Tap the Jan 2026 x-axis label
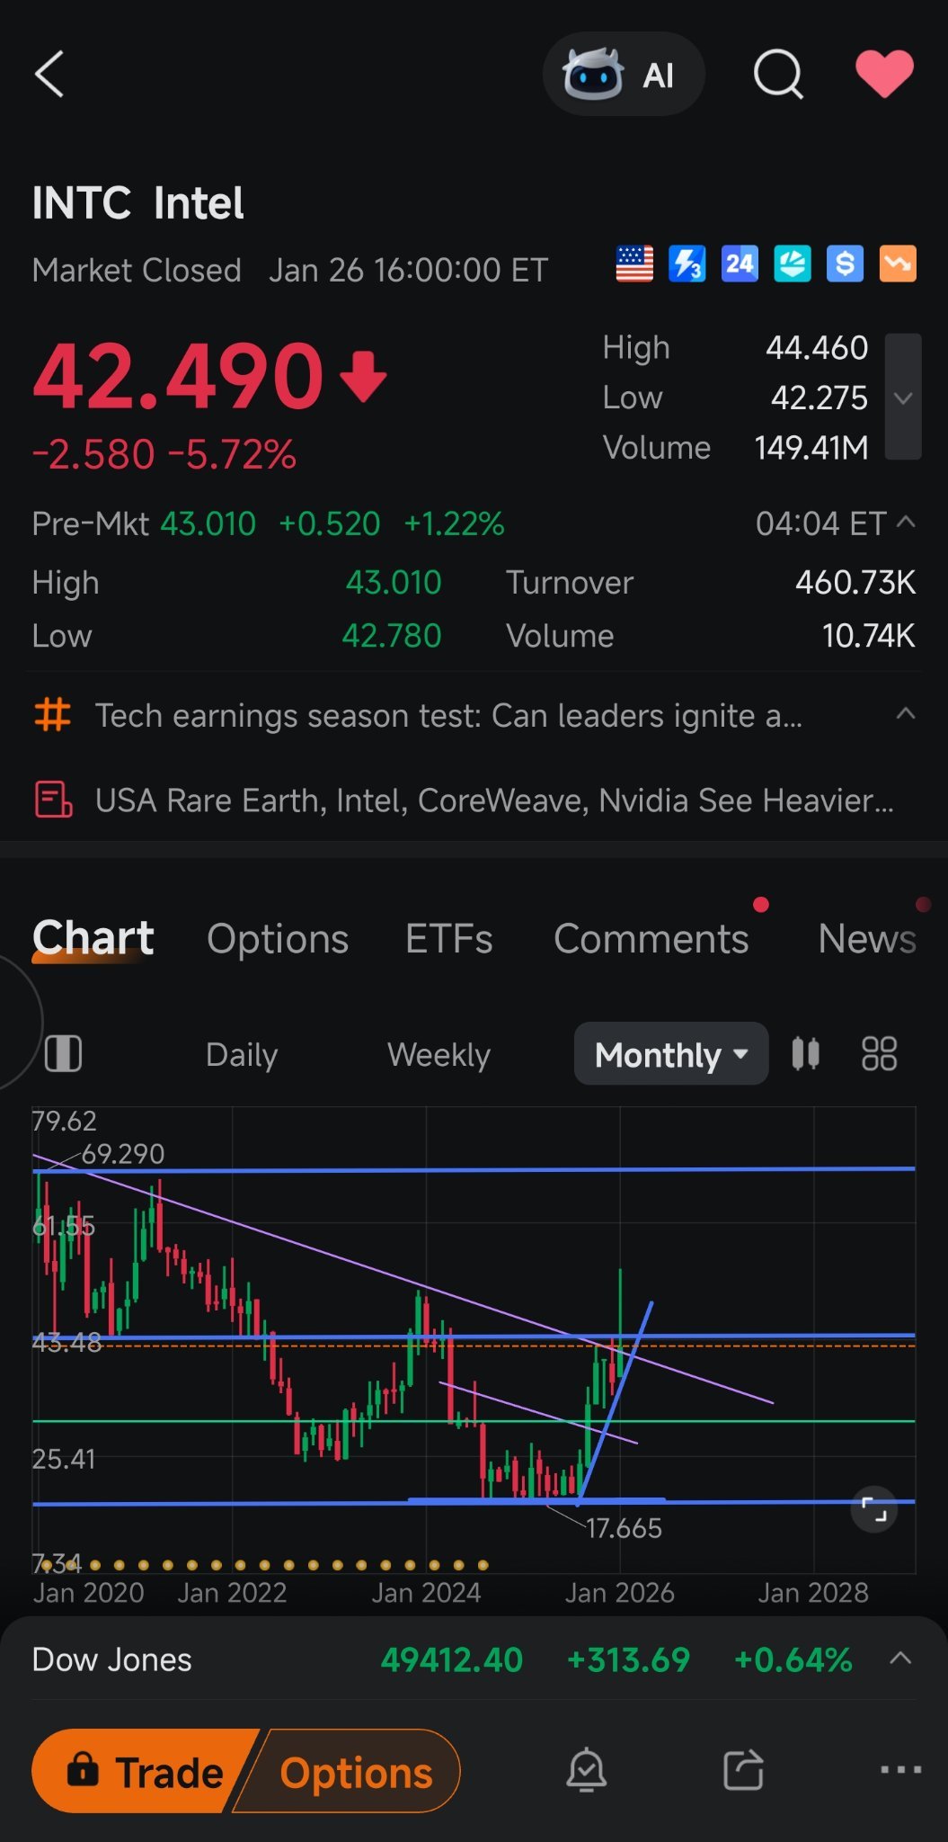The height and width of the screenshot is (1842, 948). (619, 1593)
